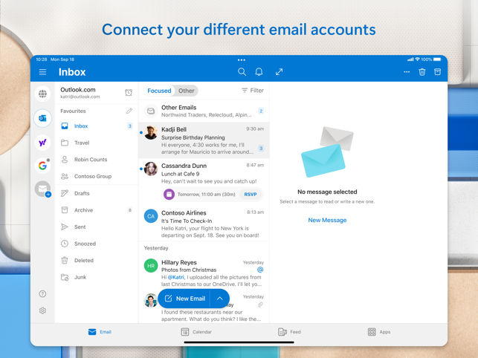Open the Feed tab

tap(289, 332)
